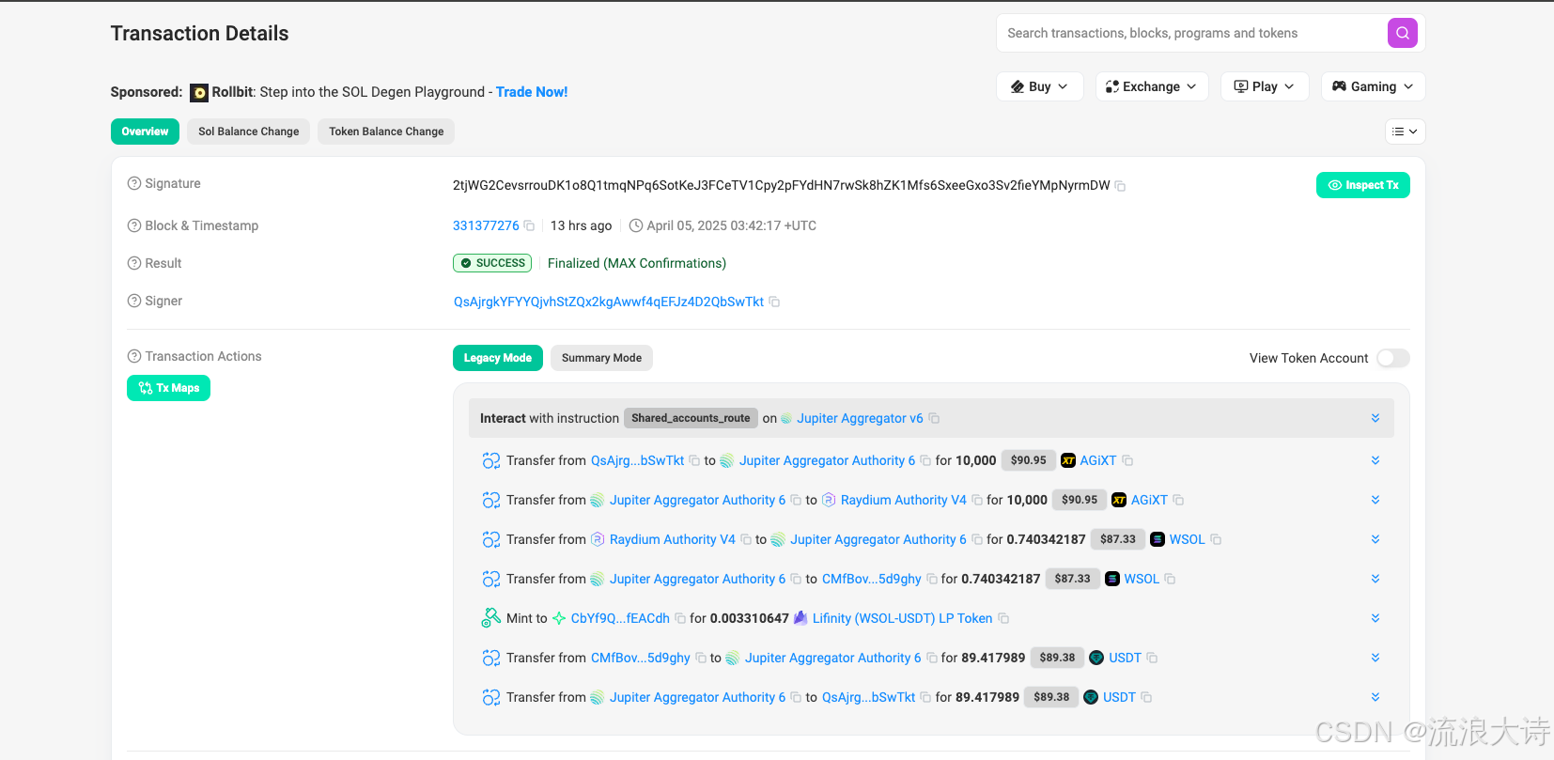Click the $90.95 value badge in first transfer

[x=1028, y=460]
